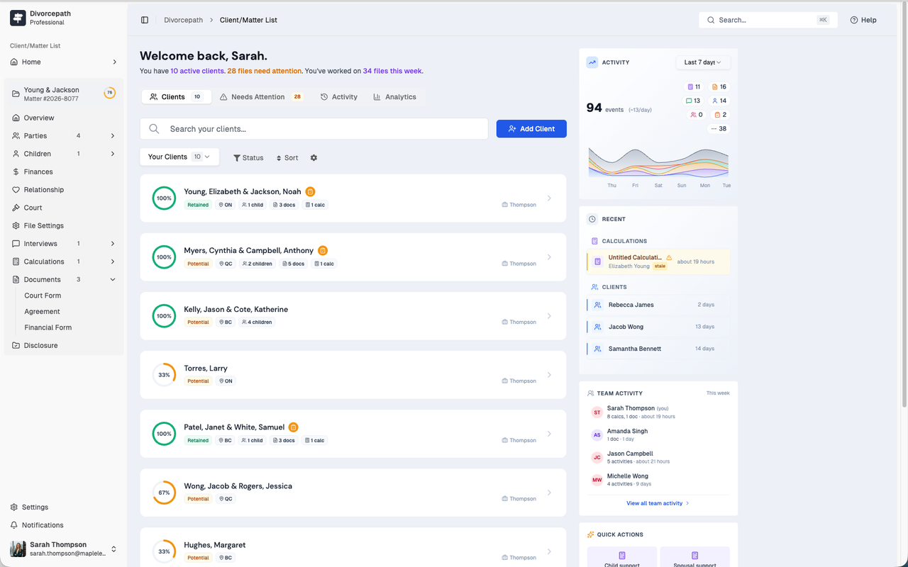Open the Relationship section in the sidebar
This screenshot has height=567, width=908.
coord(64,190)
